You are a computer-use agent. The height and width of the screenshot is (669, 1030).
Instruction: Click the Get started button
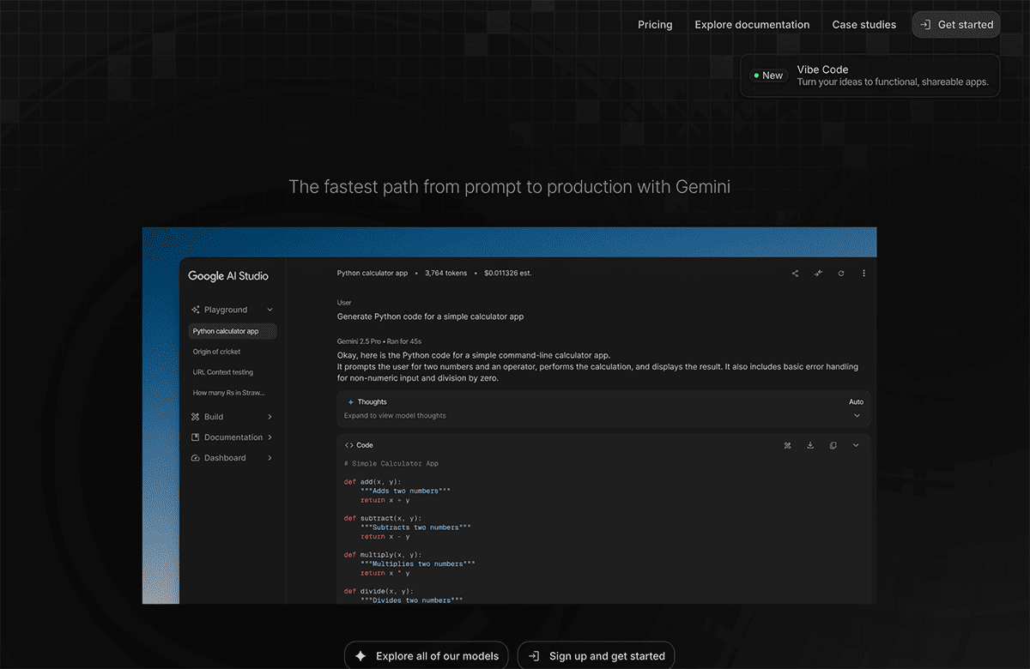pyautogui.click(x=956, y=25)
